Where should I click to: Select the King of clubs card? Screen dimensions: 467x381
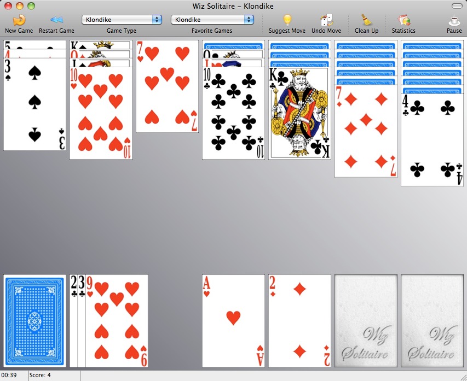click(x=299, y=115)
